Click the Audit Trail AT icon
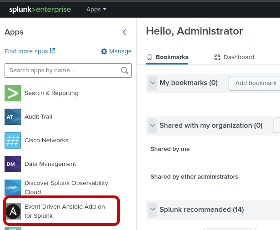 (x=13, y=117)
